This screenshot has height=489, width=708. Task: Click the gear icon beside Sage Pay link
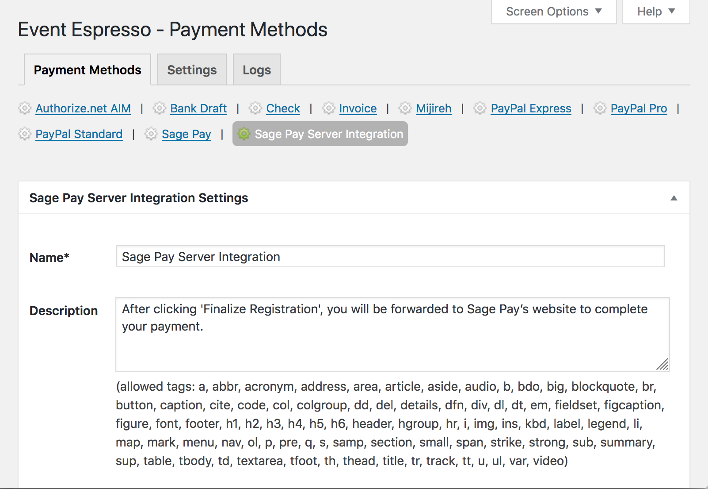coord(151,134)
